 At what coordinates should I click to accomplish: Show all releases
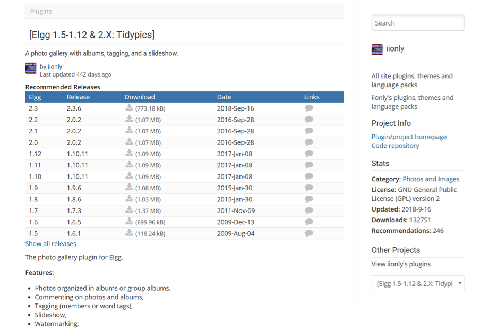[x=50, y=244]
